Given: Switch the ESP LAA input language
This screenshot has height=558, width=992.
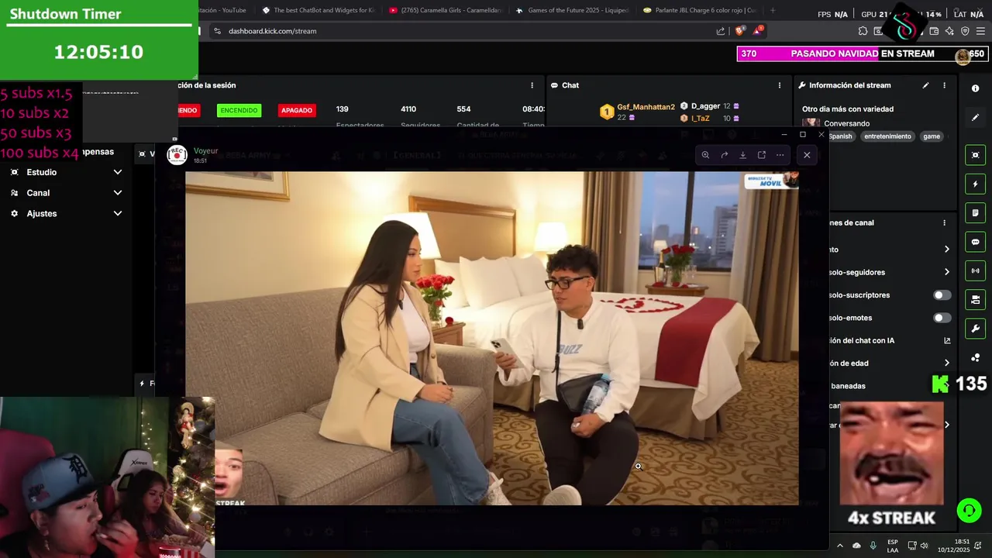Looking at the screenshot, I should (893, 546).
